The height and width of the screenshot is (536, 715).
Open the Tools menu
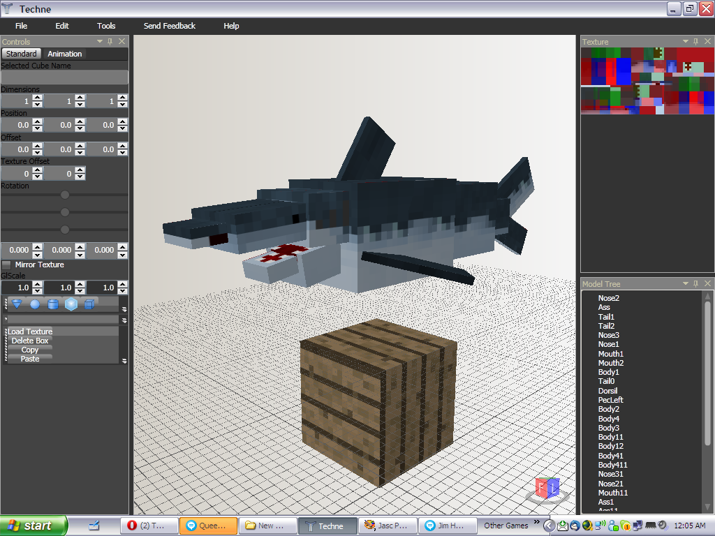tap(105, 26)
